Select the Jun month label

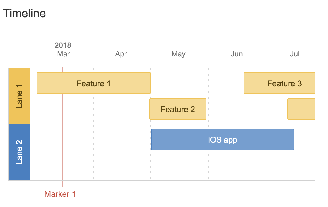(x=237, y=54)
